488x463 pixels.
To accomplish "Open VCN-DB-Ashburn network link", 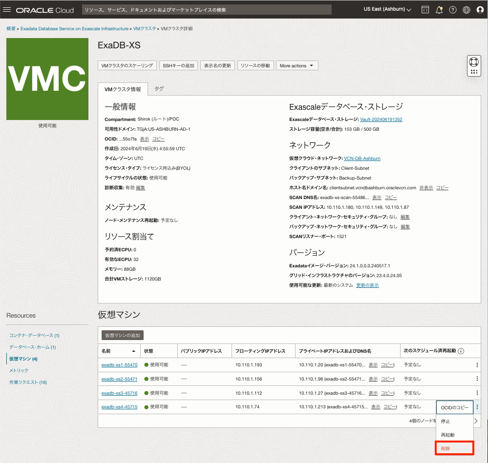I will [x=362, y=159].
